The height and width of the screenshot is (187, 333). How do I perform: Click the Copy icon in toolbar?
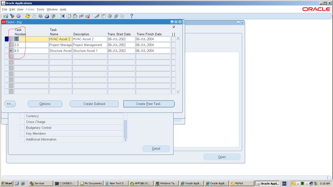tap(69, 16)
